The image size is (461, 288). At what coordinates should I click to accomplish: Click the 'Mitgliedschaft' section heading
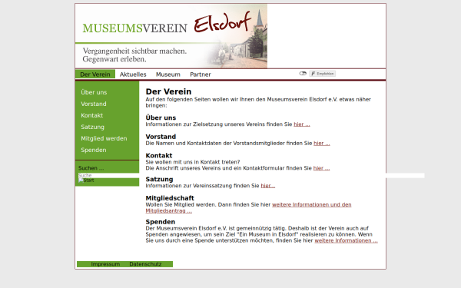pos(170,198)
